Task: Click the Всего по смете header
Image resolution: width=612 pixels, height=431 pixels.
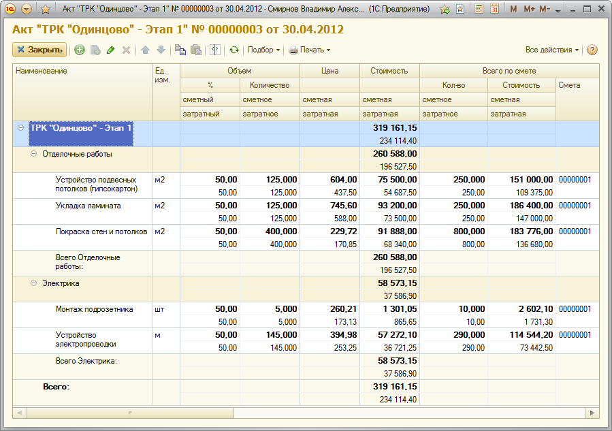Action: point(509,71)
